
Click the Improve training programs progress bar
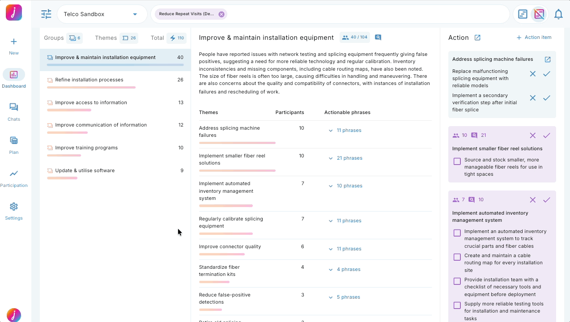point(64,156)
